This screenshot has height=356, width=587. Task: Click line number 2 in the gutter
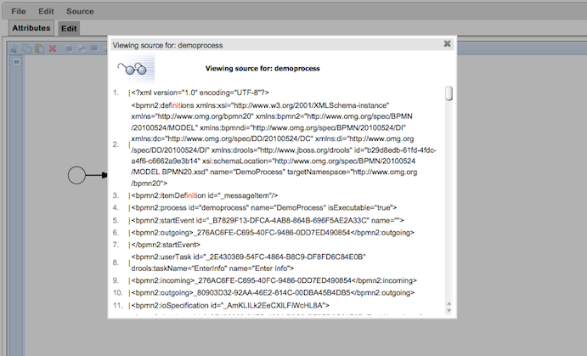click(116, 144)
